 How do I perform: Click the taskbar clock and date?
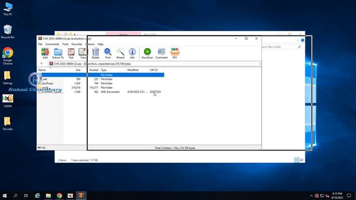click(337, 196)
